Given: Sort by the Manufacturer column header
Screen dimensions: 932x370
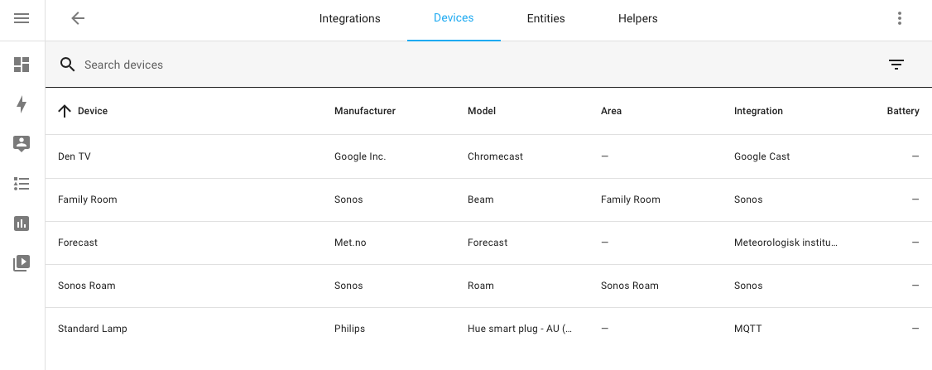Looking at the screenshot, I should 364,111.
